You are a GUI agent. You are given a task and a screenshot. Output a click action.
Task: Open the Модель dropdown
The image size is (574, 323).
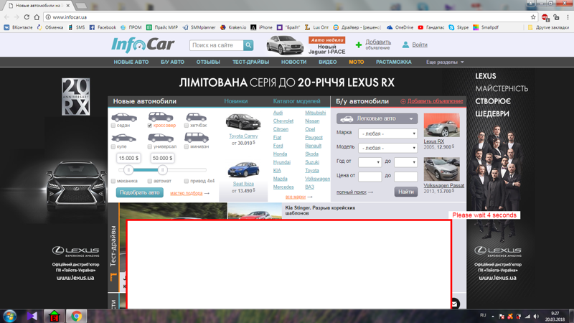pyautogui.click(x=387, y=148)
